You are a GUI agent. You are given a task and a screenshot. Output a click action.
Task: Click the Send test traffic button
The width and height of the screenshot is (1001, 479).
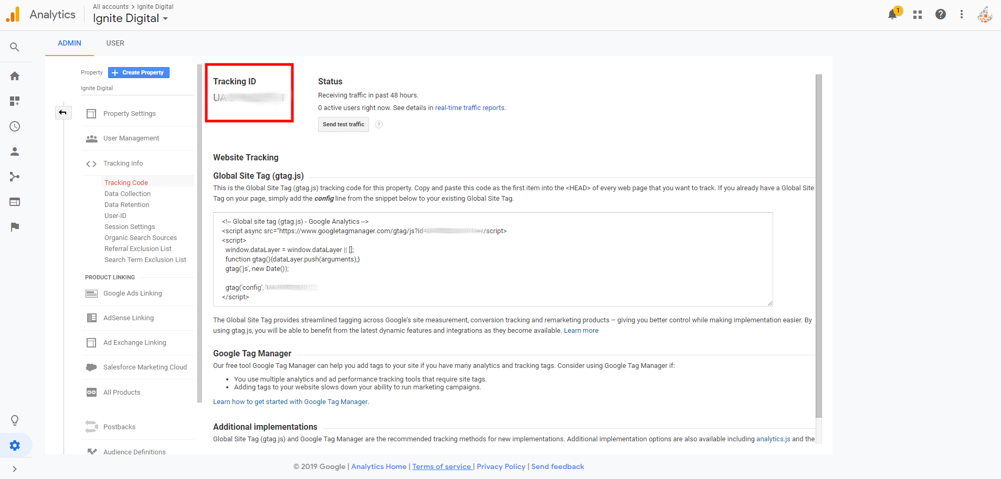343,124
